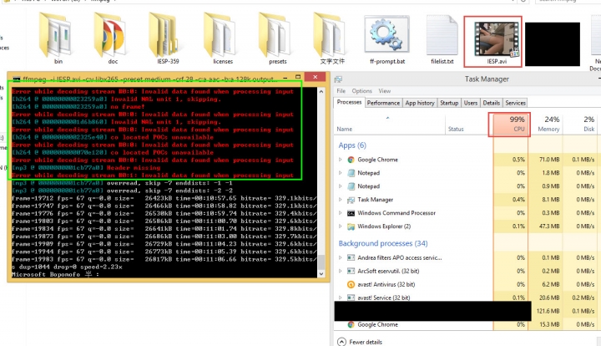Sort processes by the CPU column
Viewport: 601px width, 346px height.
pyautogui.click(x=509, y=125)
